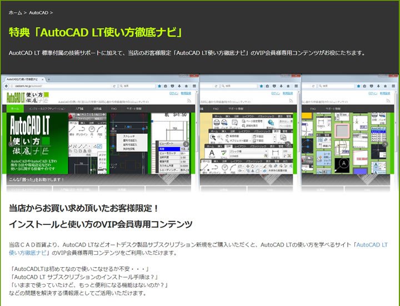Open a new tab with the plus button
Image resolution: width=400 pixels, height=306 pixels.
click(48, 79)
